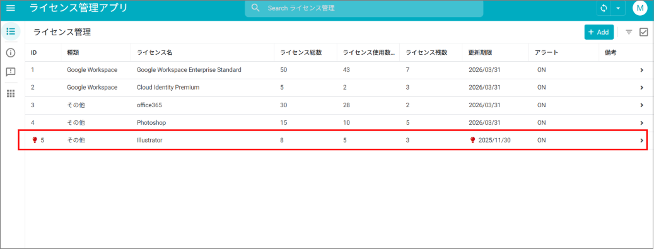This screenshot has width=654, height=249.
Task: Sort by the 更新期限 column header
Action: 481,52
